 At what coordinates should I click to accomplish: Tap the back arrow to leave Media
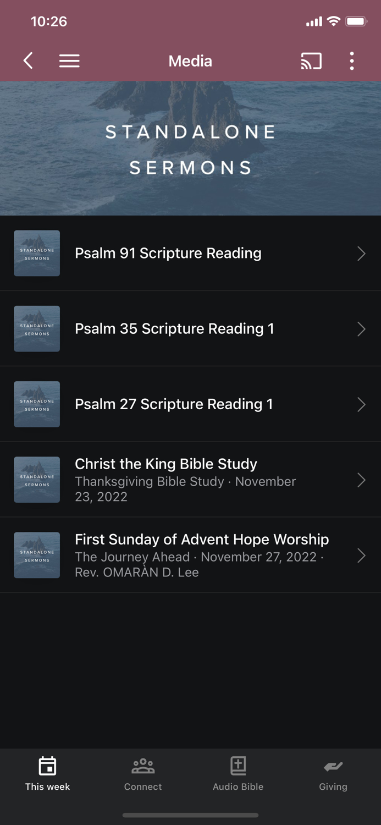point(27,61)
